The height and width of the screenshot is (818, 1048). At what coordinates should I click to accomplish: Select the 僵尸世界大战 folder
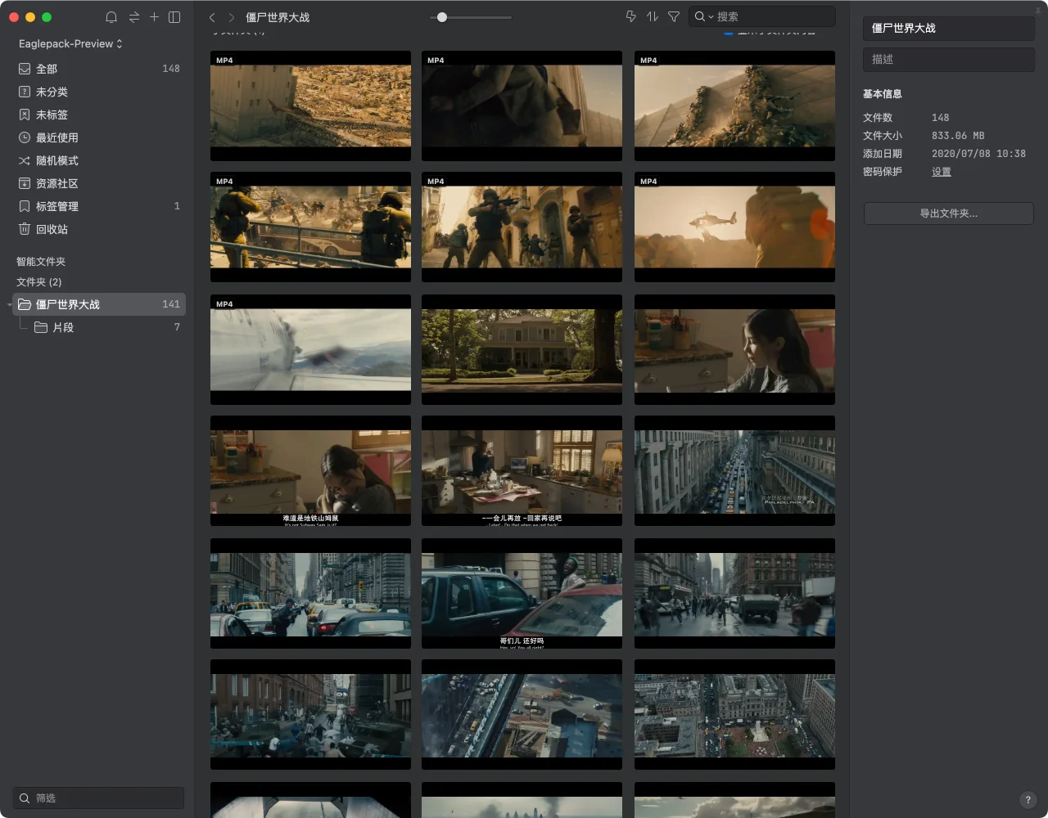click(98, 304)
